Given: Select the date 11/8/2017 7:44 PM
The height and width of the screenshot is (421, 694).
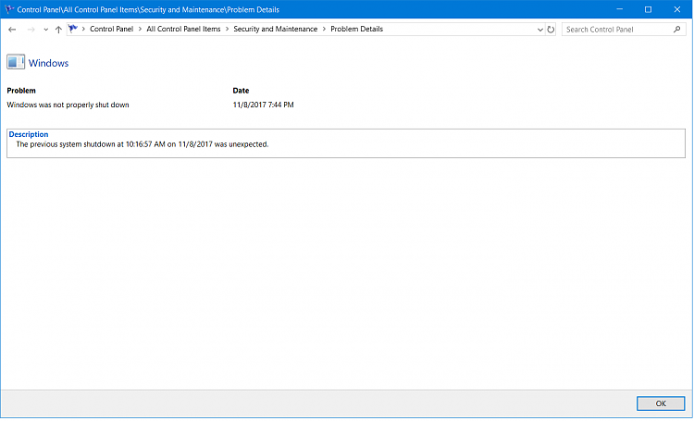Looking at the screenshot, I should click(264, 105).
